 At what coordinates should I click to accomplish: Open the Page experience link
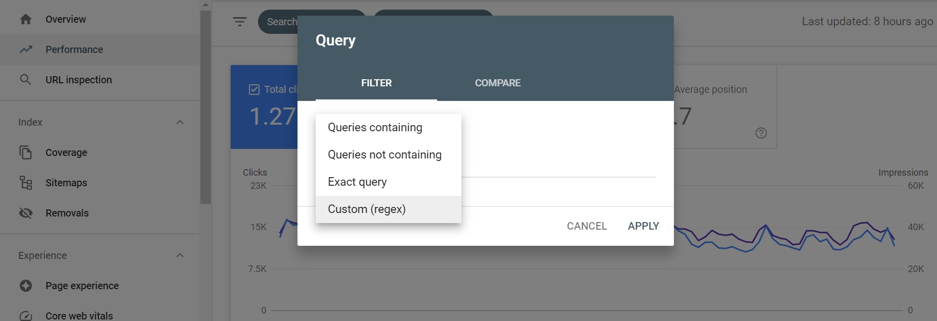(x=82, y=286)
